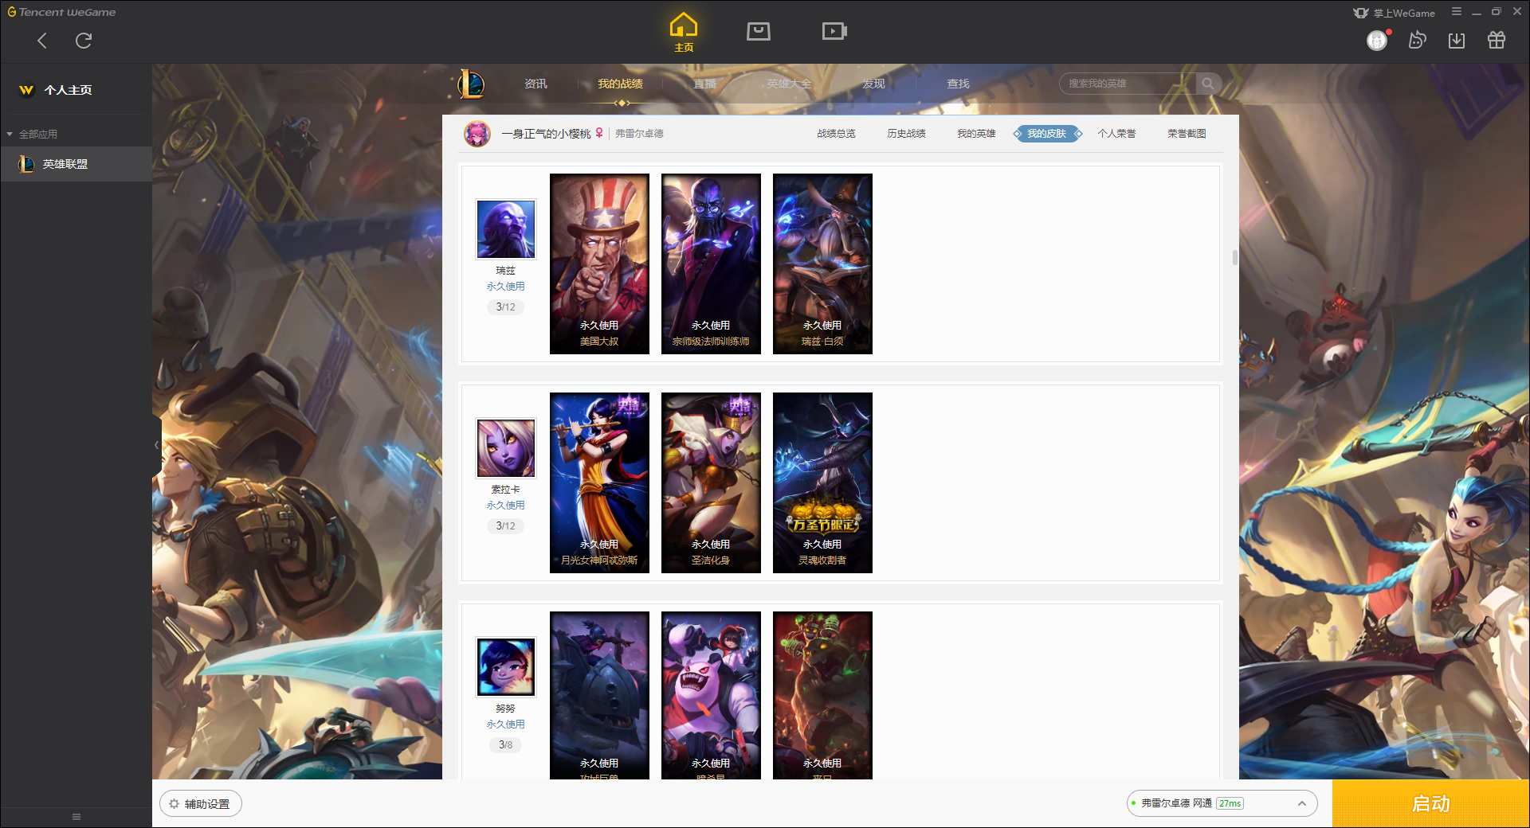This screenshot has width=1530, height=828.
Task: Switch to 荣誉截图 sub-tab
Action: pos(1187,134)
